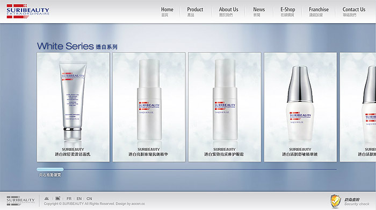Viewport: 376px width, 210px height.
Task: Click the grey SURIBEAUTY footer logo
Action: click(20, 201)
